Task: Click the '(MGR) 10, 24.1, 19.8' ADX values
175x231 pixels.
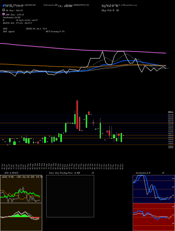Action: [36, 29]
